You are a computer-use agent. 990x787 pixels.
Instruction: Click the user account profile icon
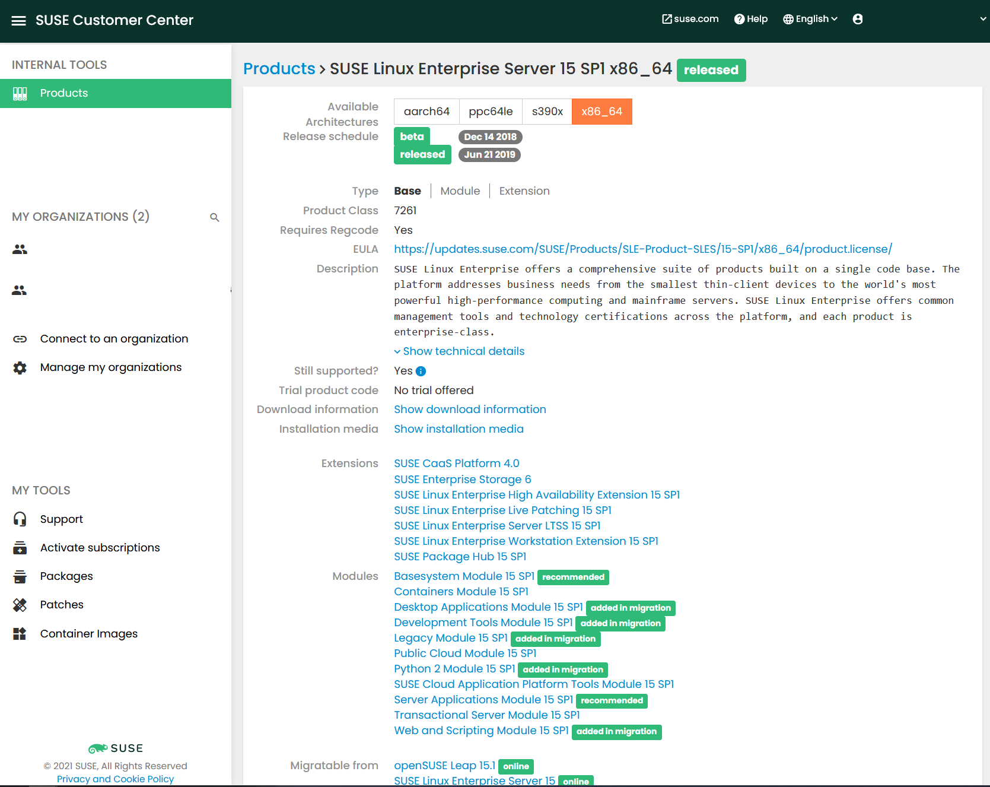857,19
